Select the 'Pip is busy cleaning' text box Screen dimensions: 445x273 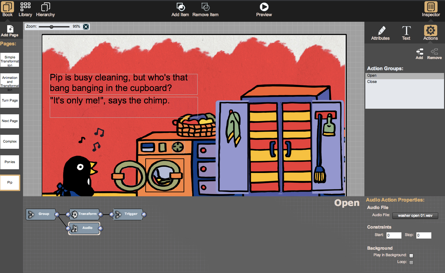(x=124, y=84)
